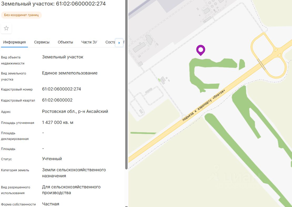Select area value 1 427 000 кв. м
The image size is (292, 207).
58,122
